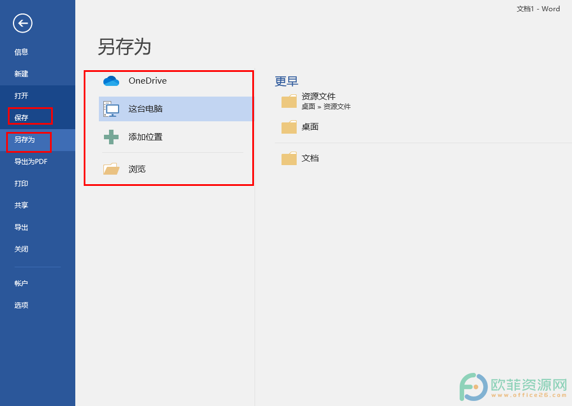Image resolution: width=572 pixels, height=406 pixels.
Task: Open the 共享 page
Action: (x=21, y=205)
